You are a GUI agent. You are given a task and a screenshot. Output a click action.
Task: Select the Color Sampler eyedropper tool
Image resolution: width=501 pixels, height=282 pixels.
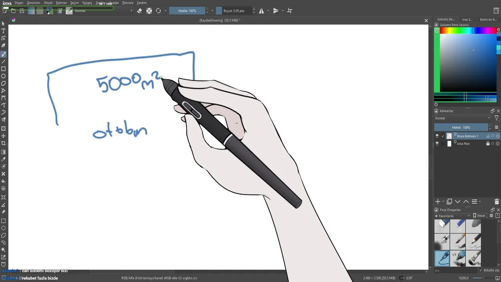click(x=4, y=159)
